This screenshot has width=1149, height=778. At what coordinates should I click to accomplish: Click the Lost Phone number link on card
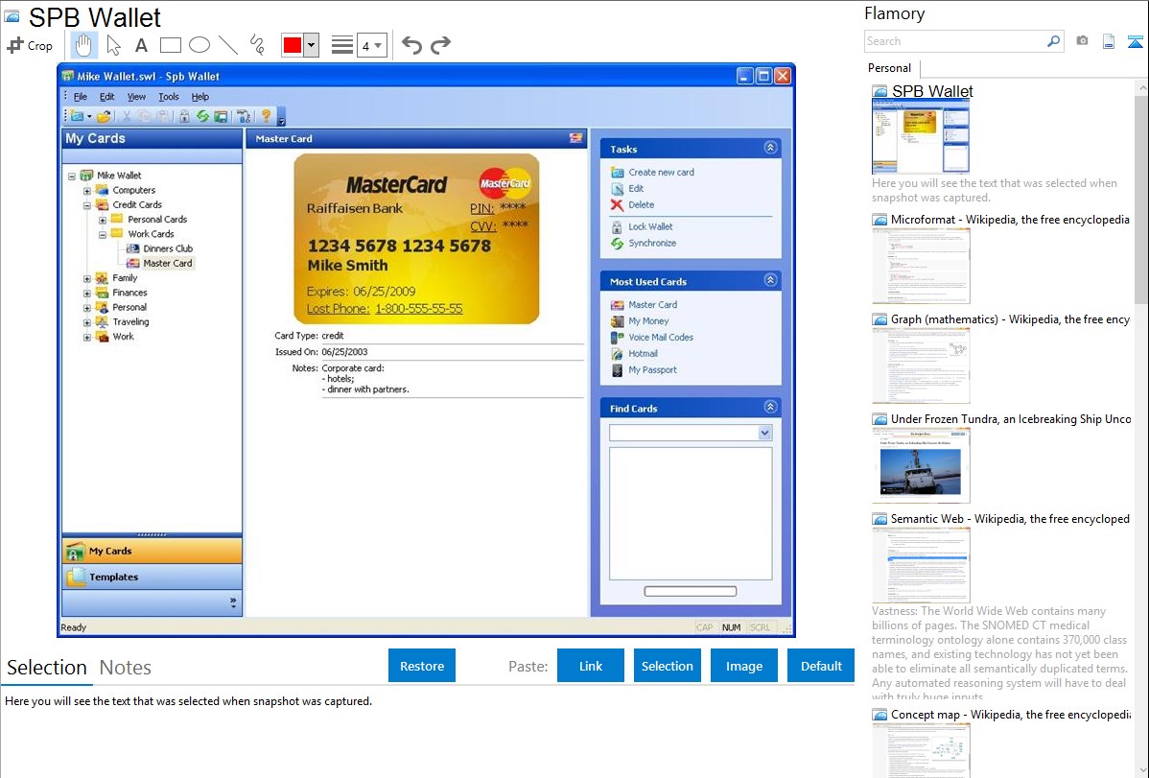click(418, 309)
